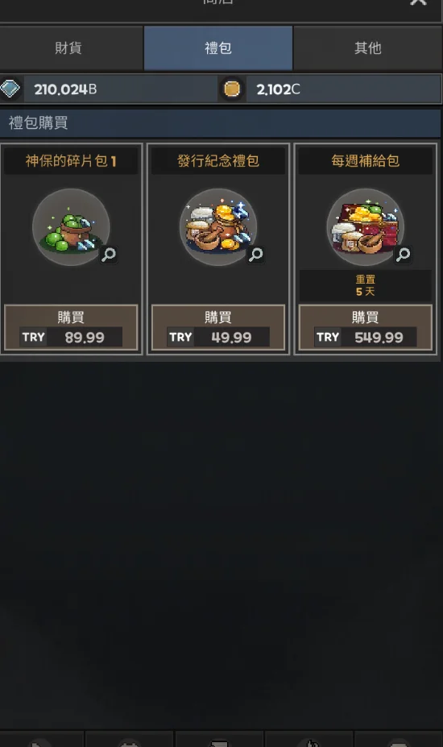This screenshot has height=747, width=443.
Task: Open the magnifier on 發行紀念禮包
Action: point(256,255)
